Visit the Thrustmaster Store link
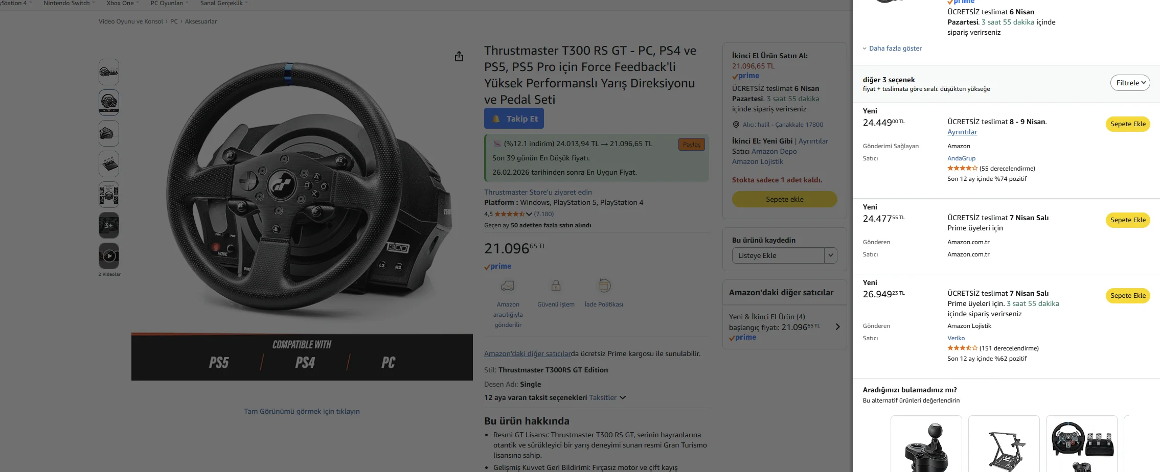This screenshot has height=472, width=1160. [x=538, y=192]
